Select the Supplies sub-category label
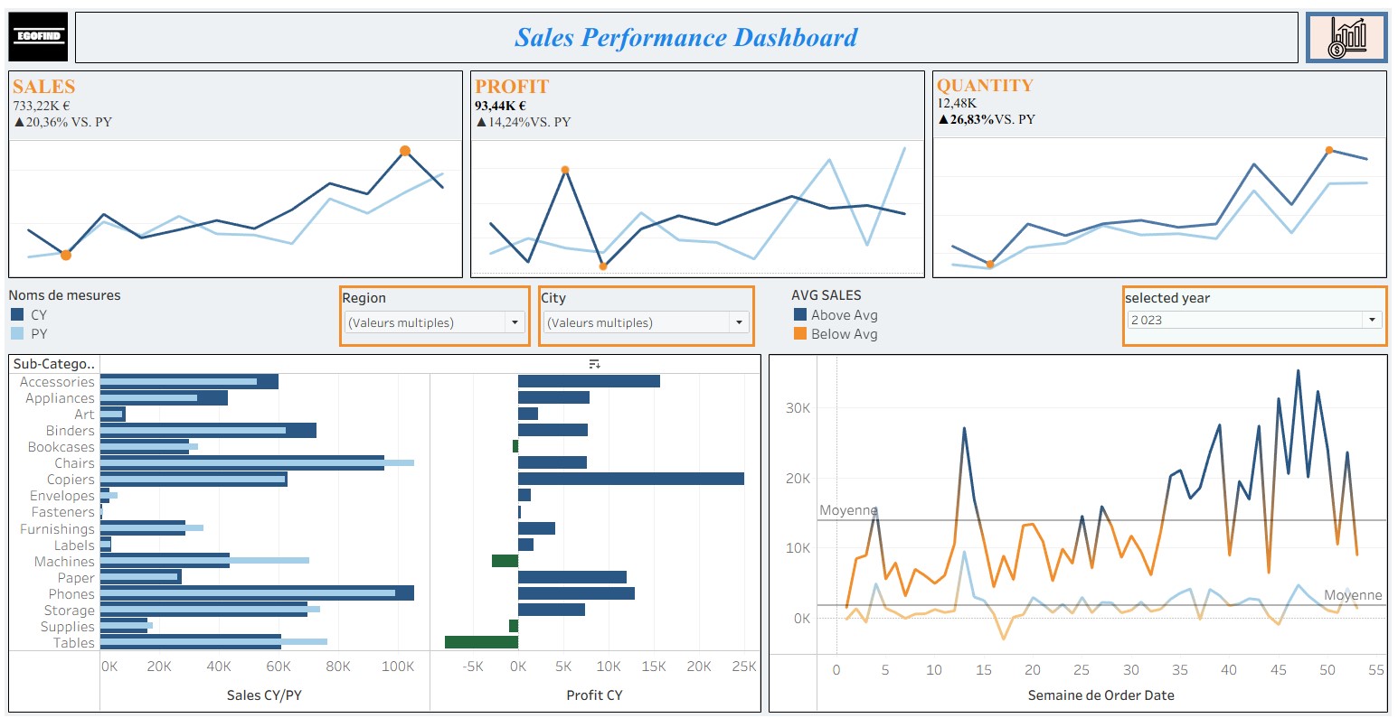The height and width of the screenshot is (718, 1398). coord(68,627)
